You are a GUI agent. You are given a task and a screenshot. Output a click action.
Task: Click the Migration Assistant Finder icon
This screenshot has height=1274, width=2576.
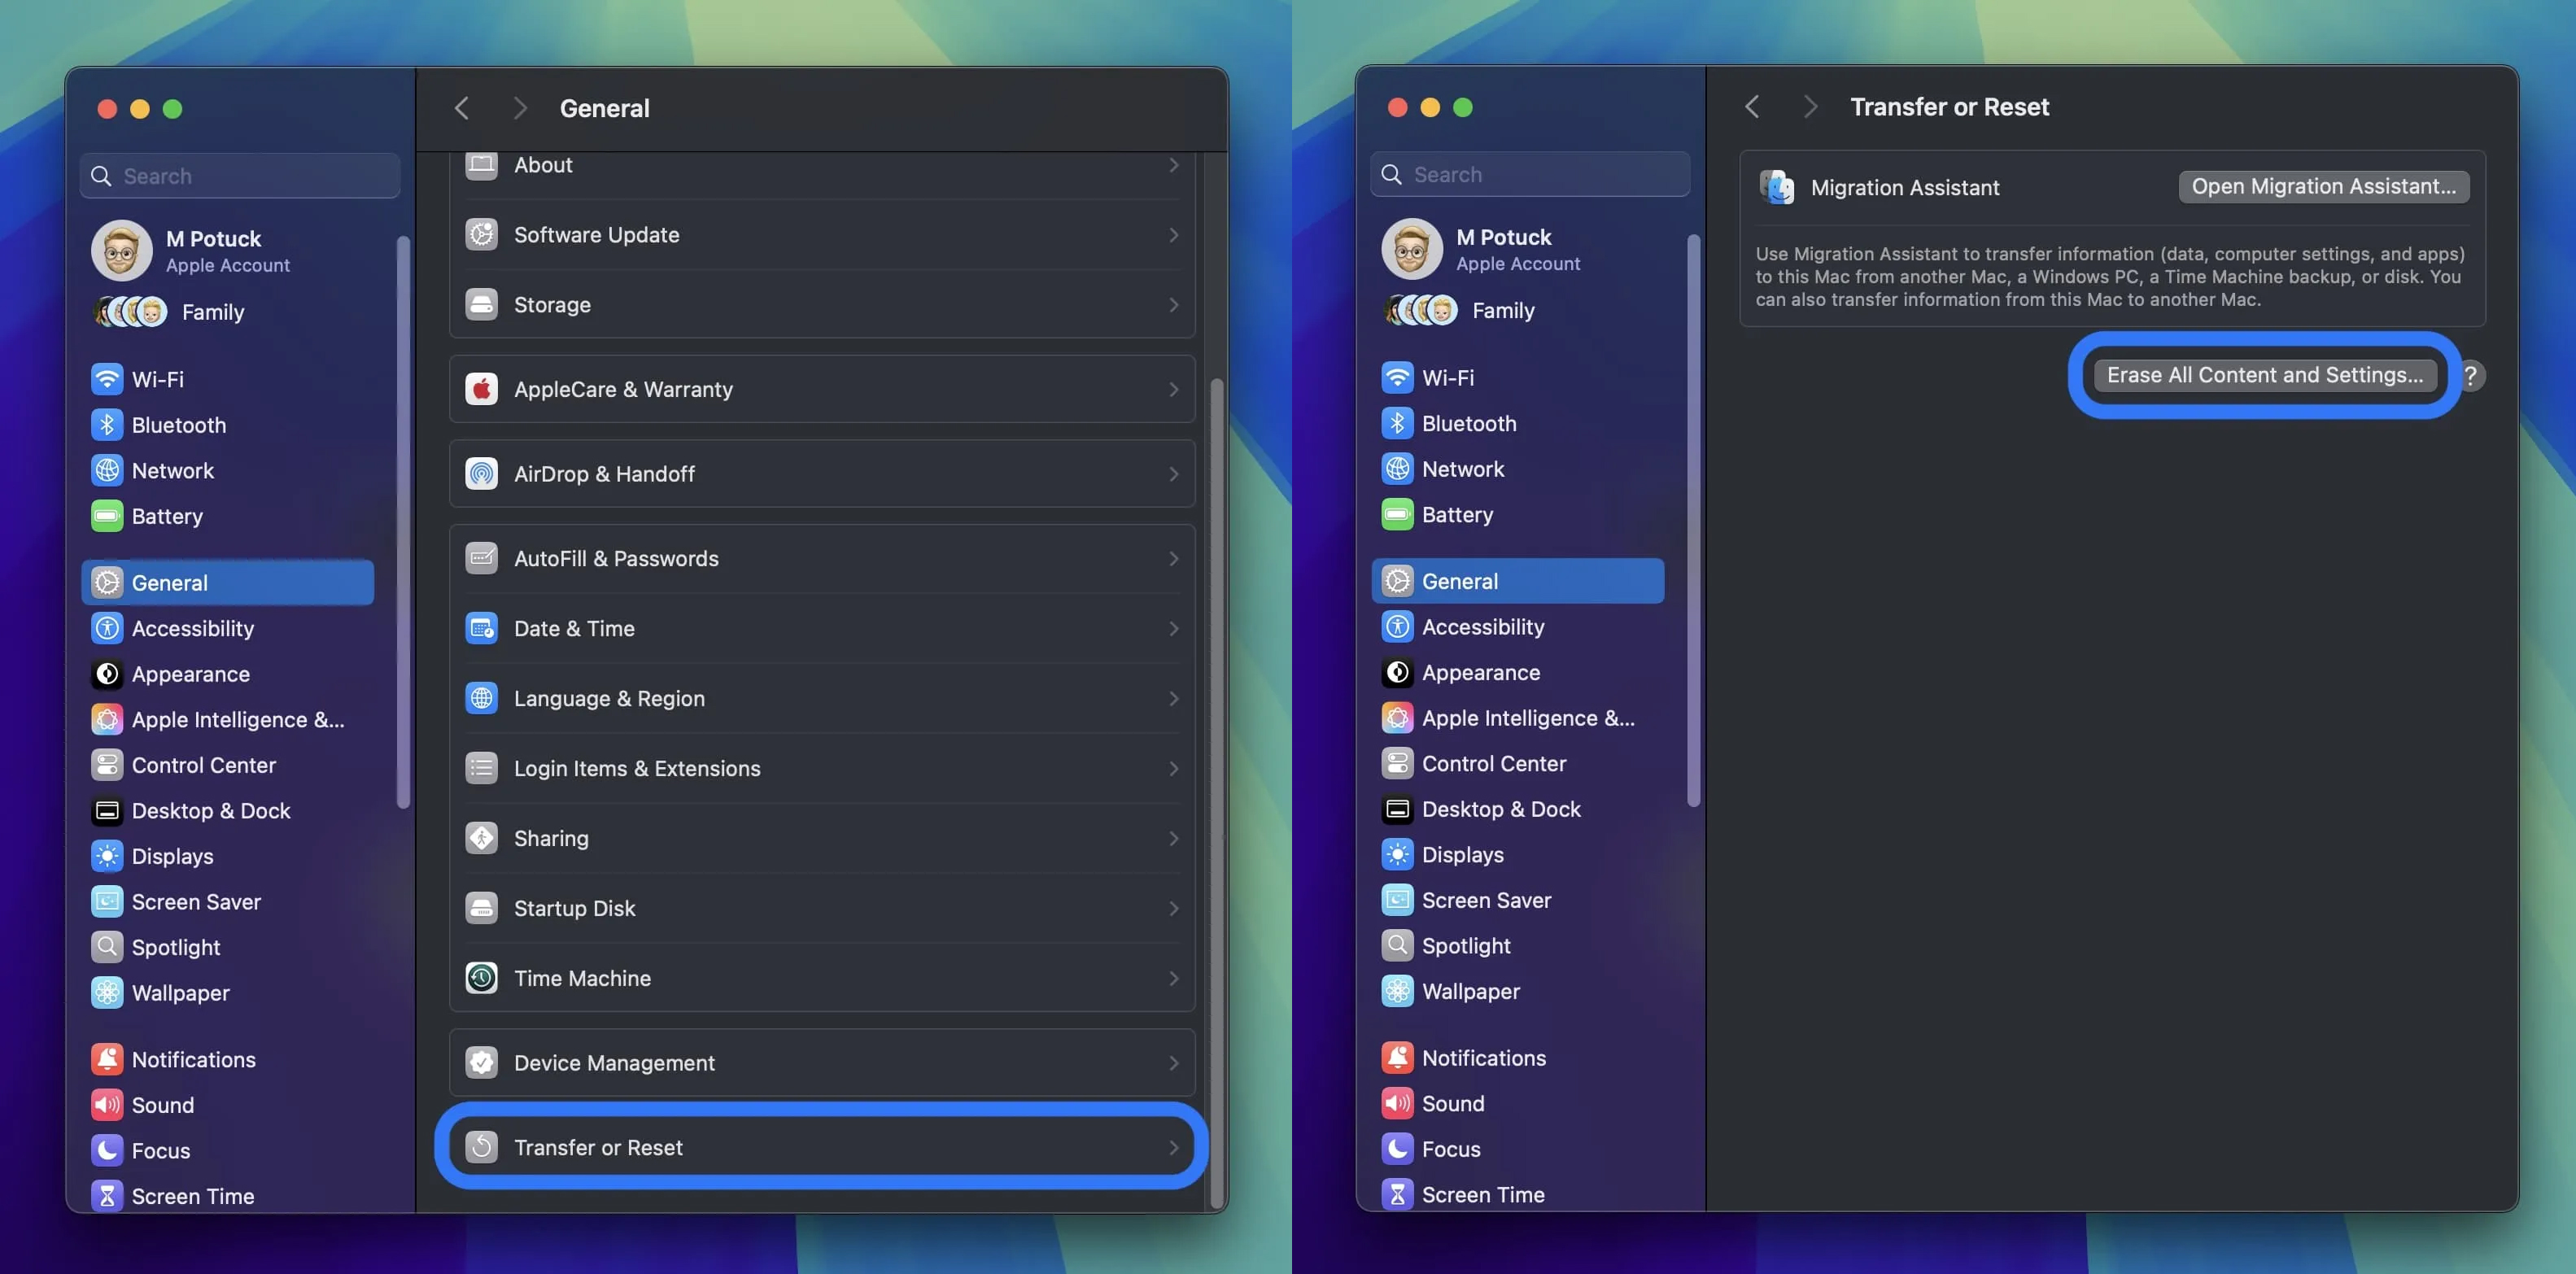pyautogui.click(x=1777, y=187)
